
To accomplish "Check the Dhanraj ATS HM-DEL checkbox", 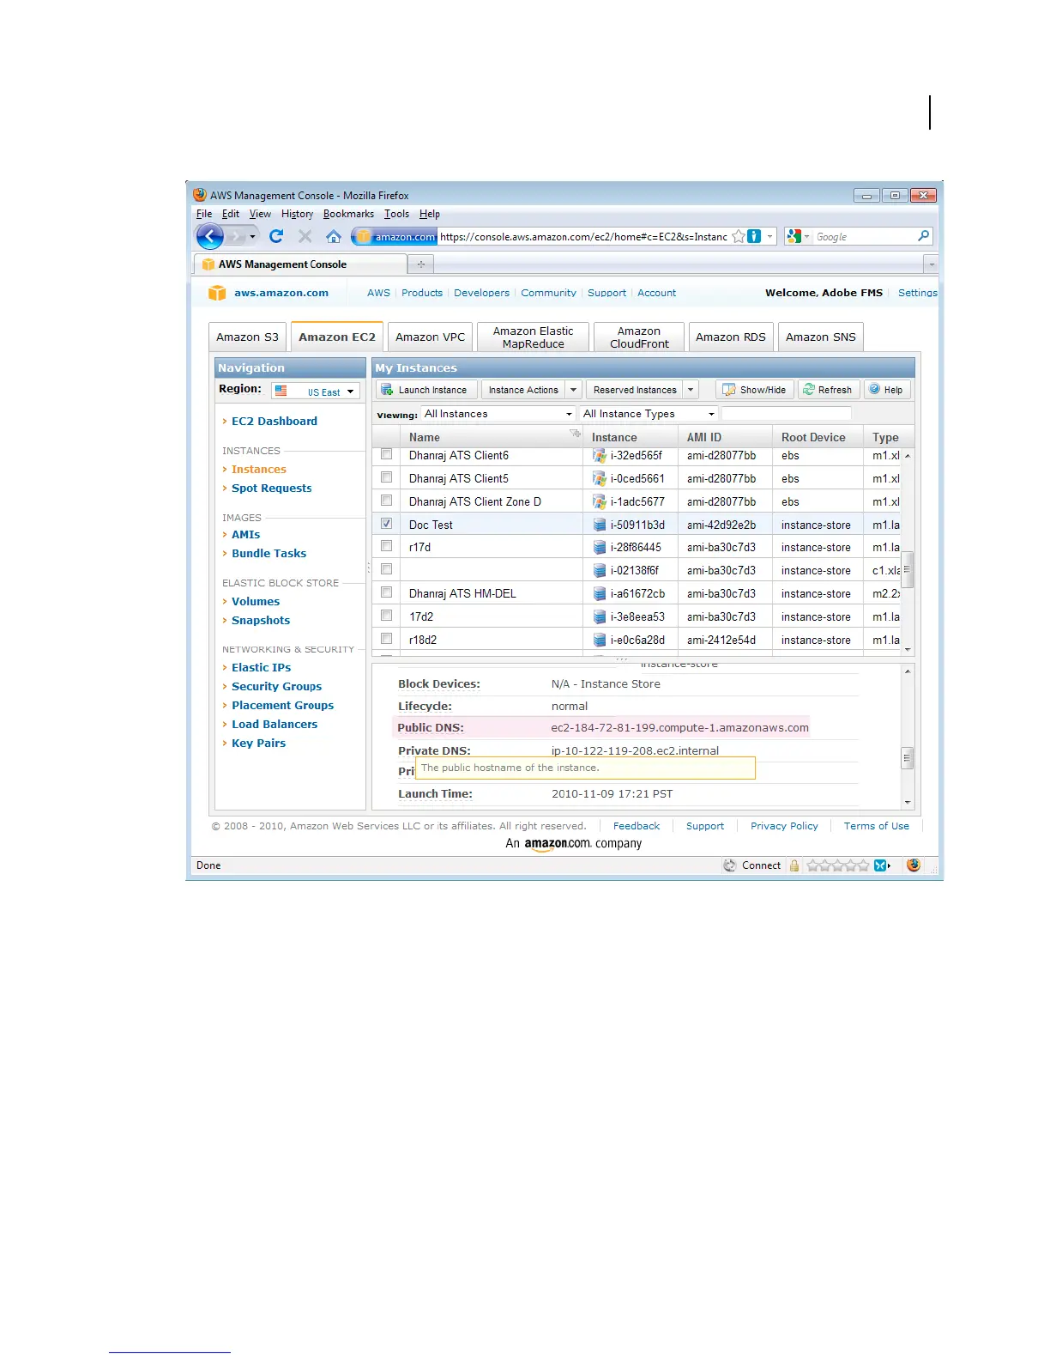I will 386,592.
